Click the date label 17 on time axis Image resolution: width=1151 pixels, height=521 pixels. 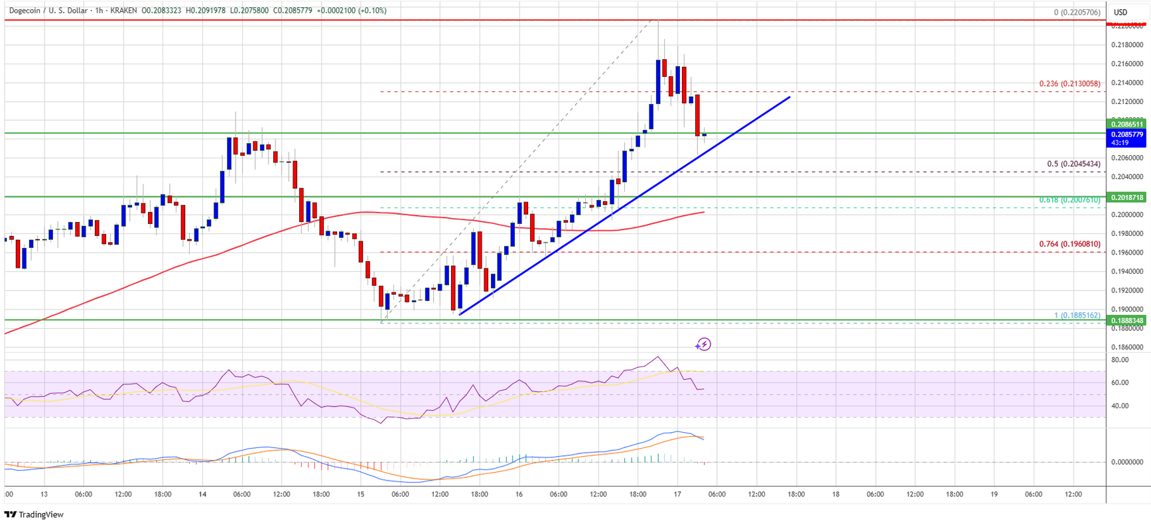(x=677, y=494)
